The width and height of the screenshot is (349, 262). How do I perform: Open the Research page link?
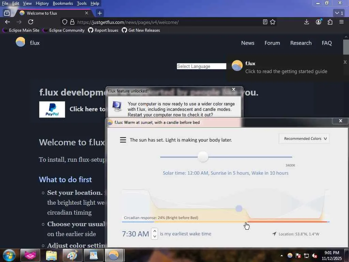301,43
